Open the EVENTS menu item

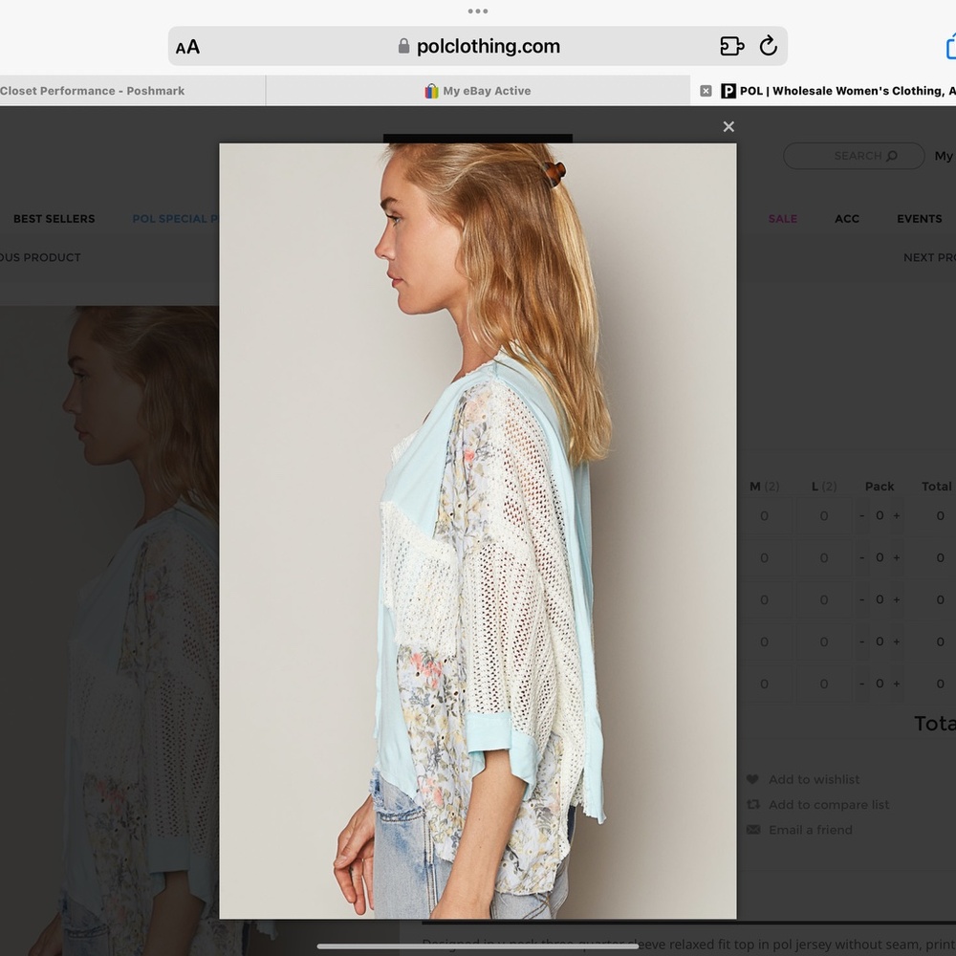pos(919,219)
